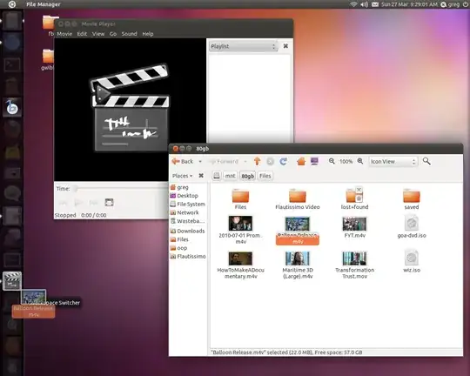Toggle the root drive path button
The height and width of the screenshot is (376, 470).
(x=217, y=176)
